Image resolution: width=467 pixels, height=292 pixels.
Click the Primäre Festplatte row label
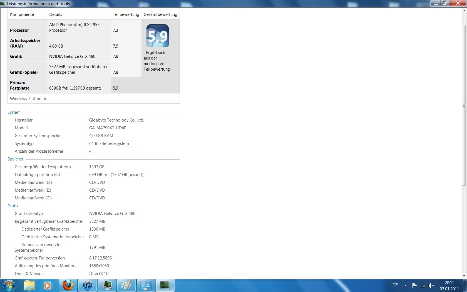(x=20, y=85)
